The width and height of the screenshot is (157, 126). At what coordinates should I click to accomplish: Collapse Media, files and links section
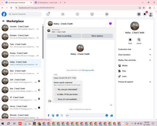[135, 60]
